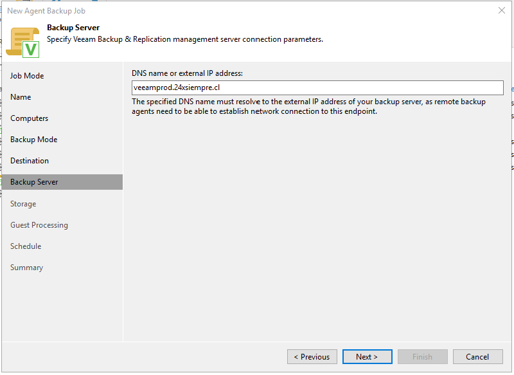Click the 'DNS name or external IP address' label
The height and width of the screenshot is (375, 514).
[187, 73]
